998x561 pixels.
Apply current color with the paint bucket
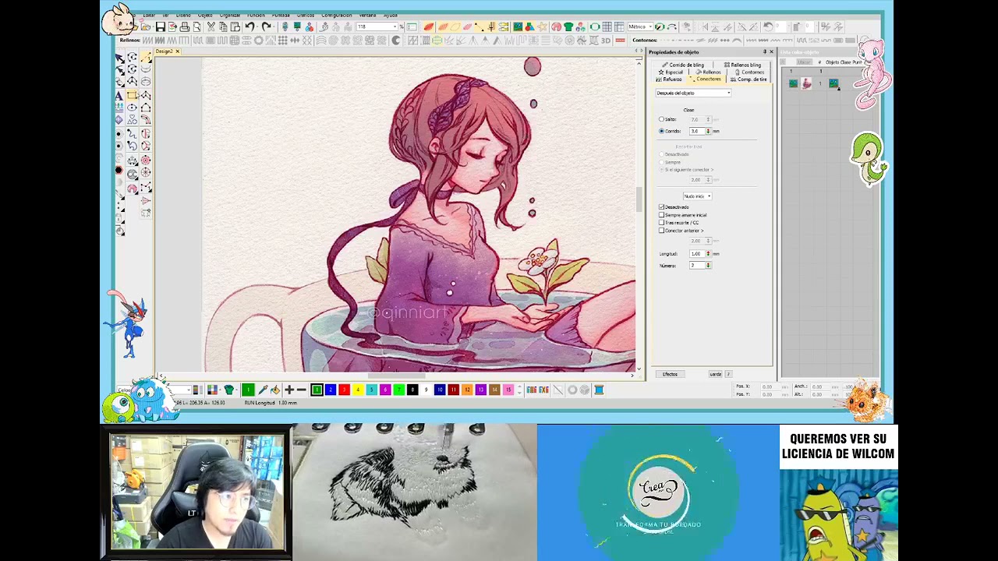[275, 390]
